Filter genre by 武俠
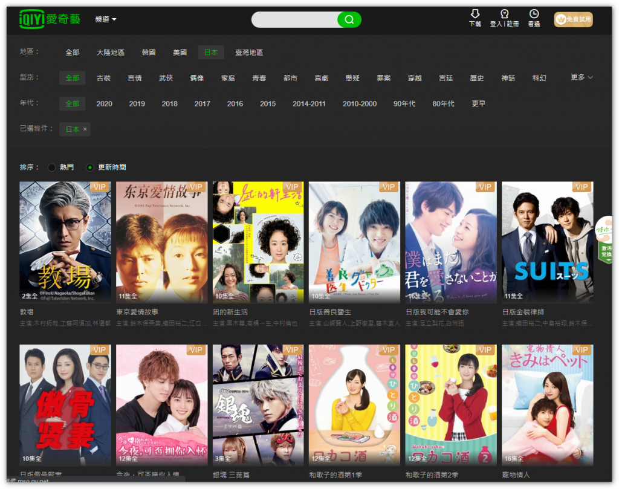The width and height of the screenshot is (619, 489). (166, 78)
